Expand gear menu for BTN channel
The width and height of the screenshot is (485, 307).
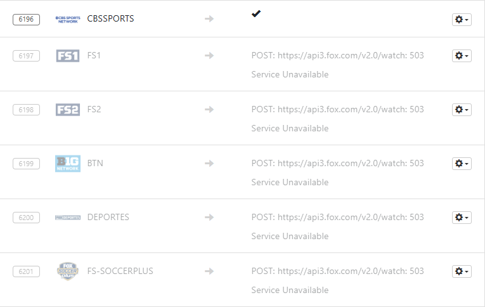[x=462, y=164]
